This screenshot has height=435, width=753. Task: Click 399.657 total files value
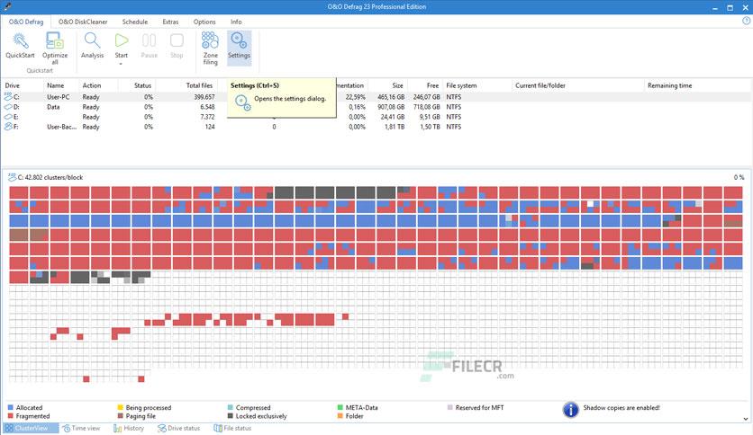pos(204,97)
